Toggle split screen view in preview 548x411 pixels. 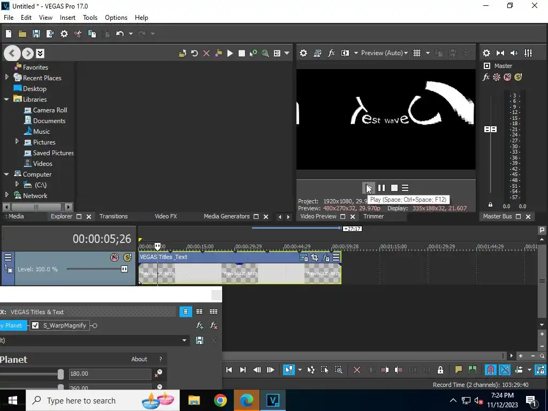[345, 53]
